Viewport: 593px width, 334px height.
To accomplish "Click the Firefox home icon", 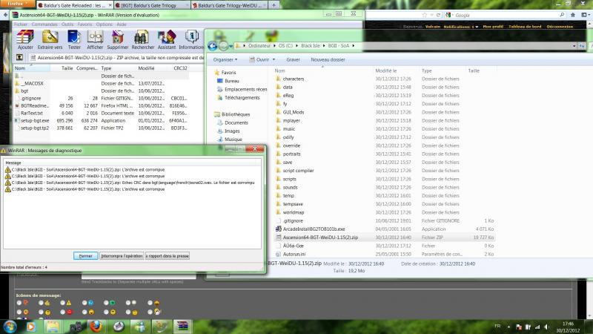I will [573, 15].
